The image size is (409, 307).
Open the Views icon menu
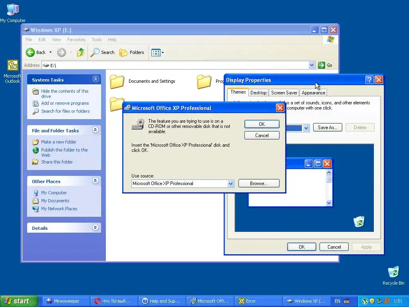(x=157, y=52)
